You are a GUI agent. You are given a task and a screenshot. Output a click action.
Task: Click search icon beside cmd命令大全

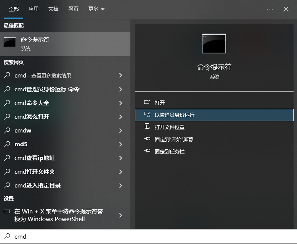coord(7,103)
